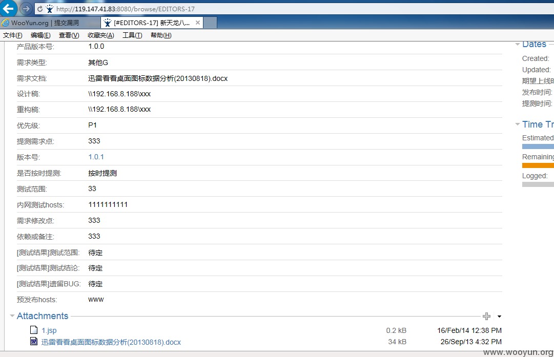The height and width of the screenshot is (357, 554).
Task: Open the 工具(T) menu
Action: point(133,35)
